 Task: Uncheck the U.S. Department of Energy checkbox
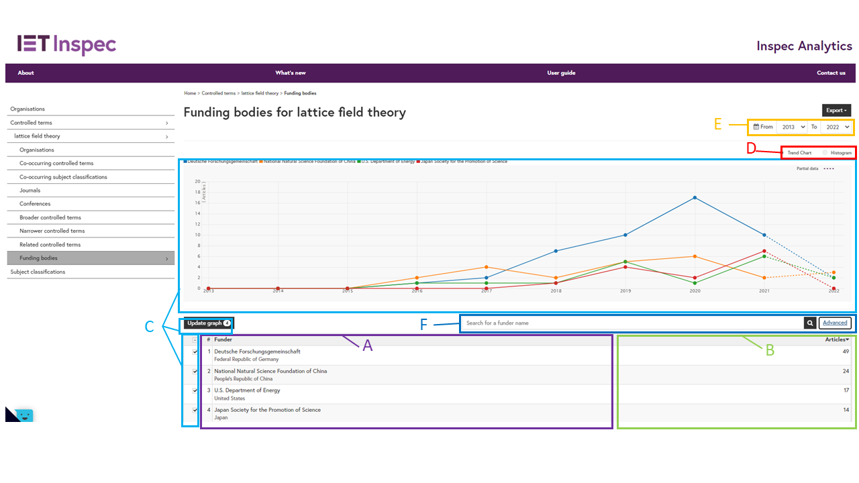(x=195, y=390)
